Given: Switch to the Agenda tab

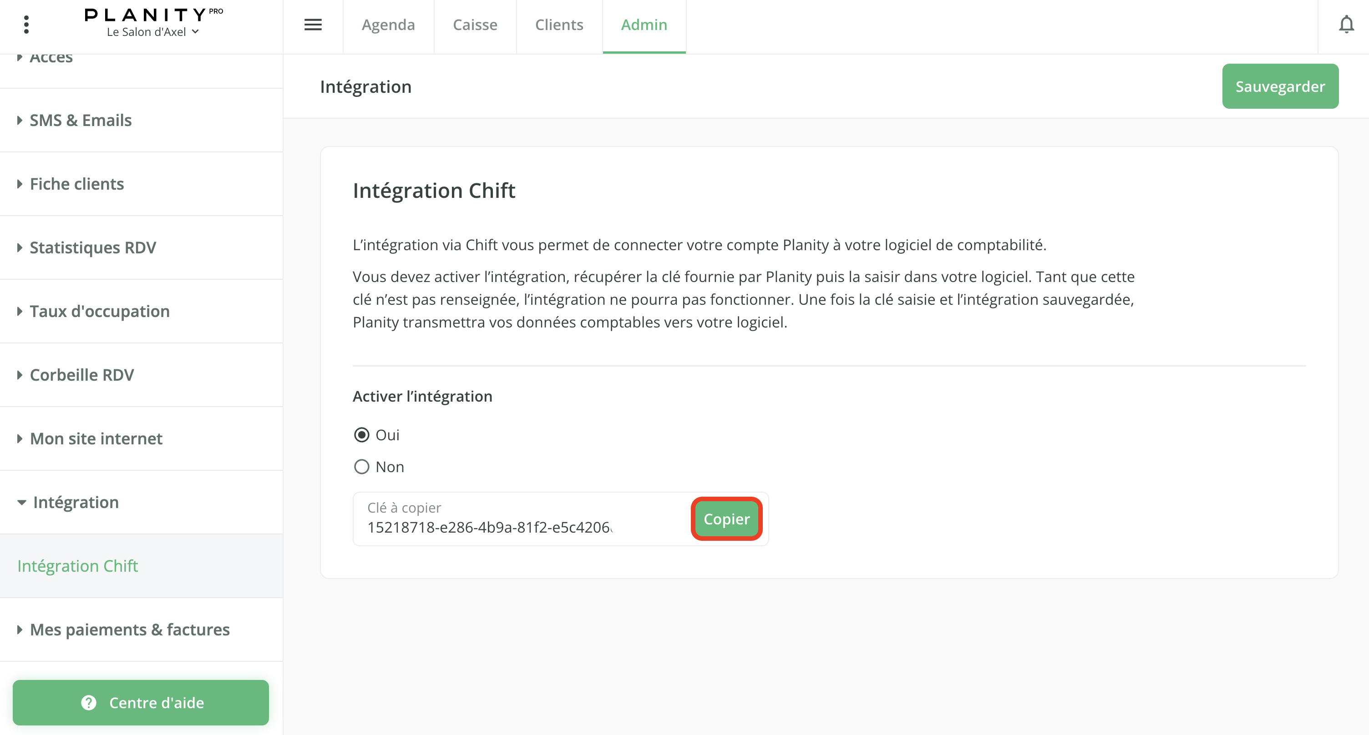Looking at the screenshot, I should pos(388,25).
